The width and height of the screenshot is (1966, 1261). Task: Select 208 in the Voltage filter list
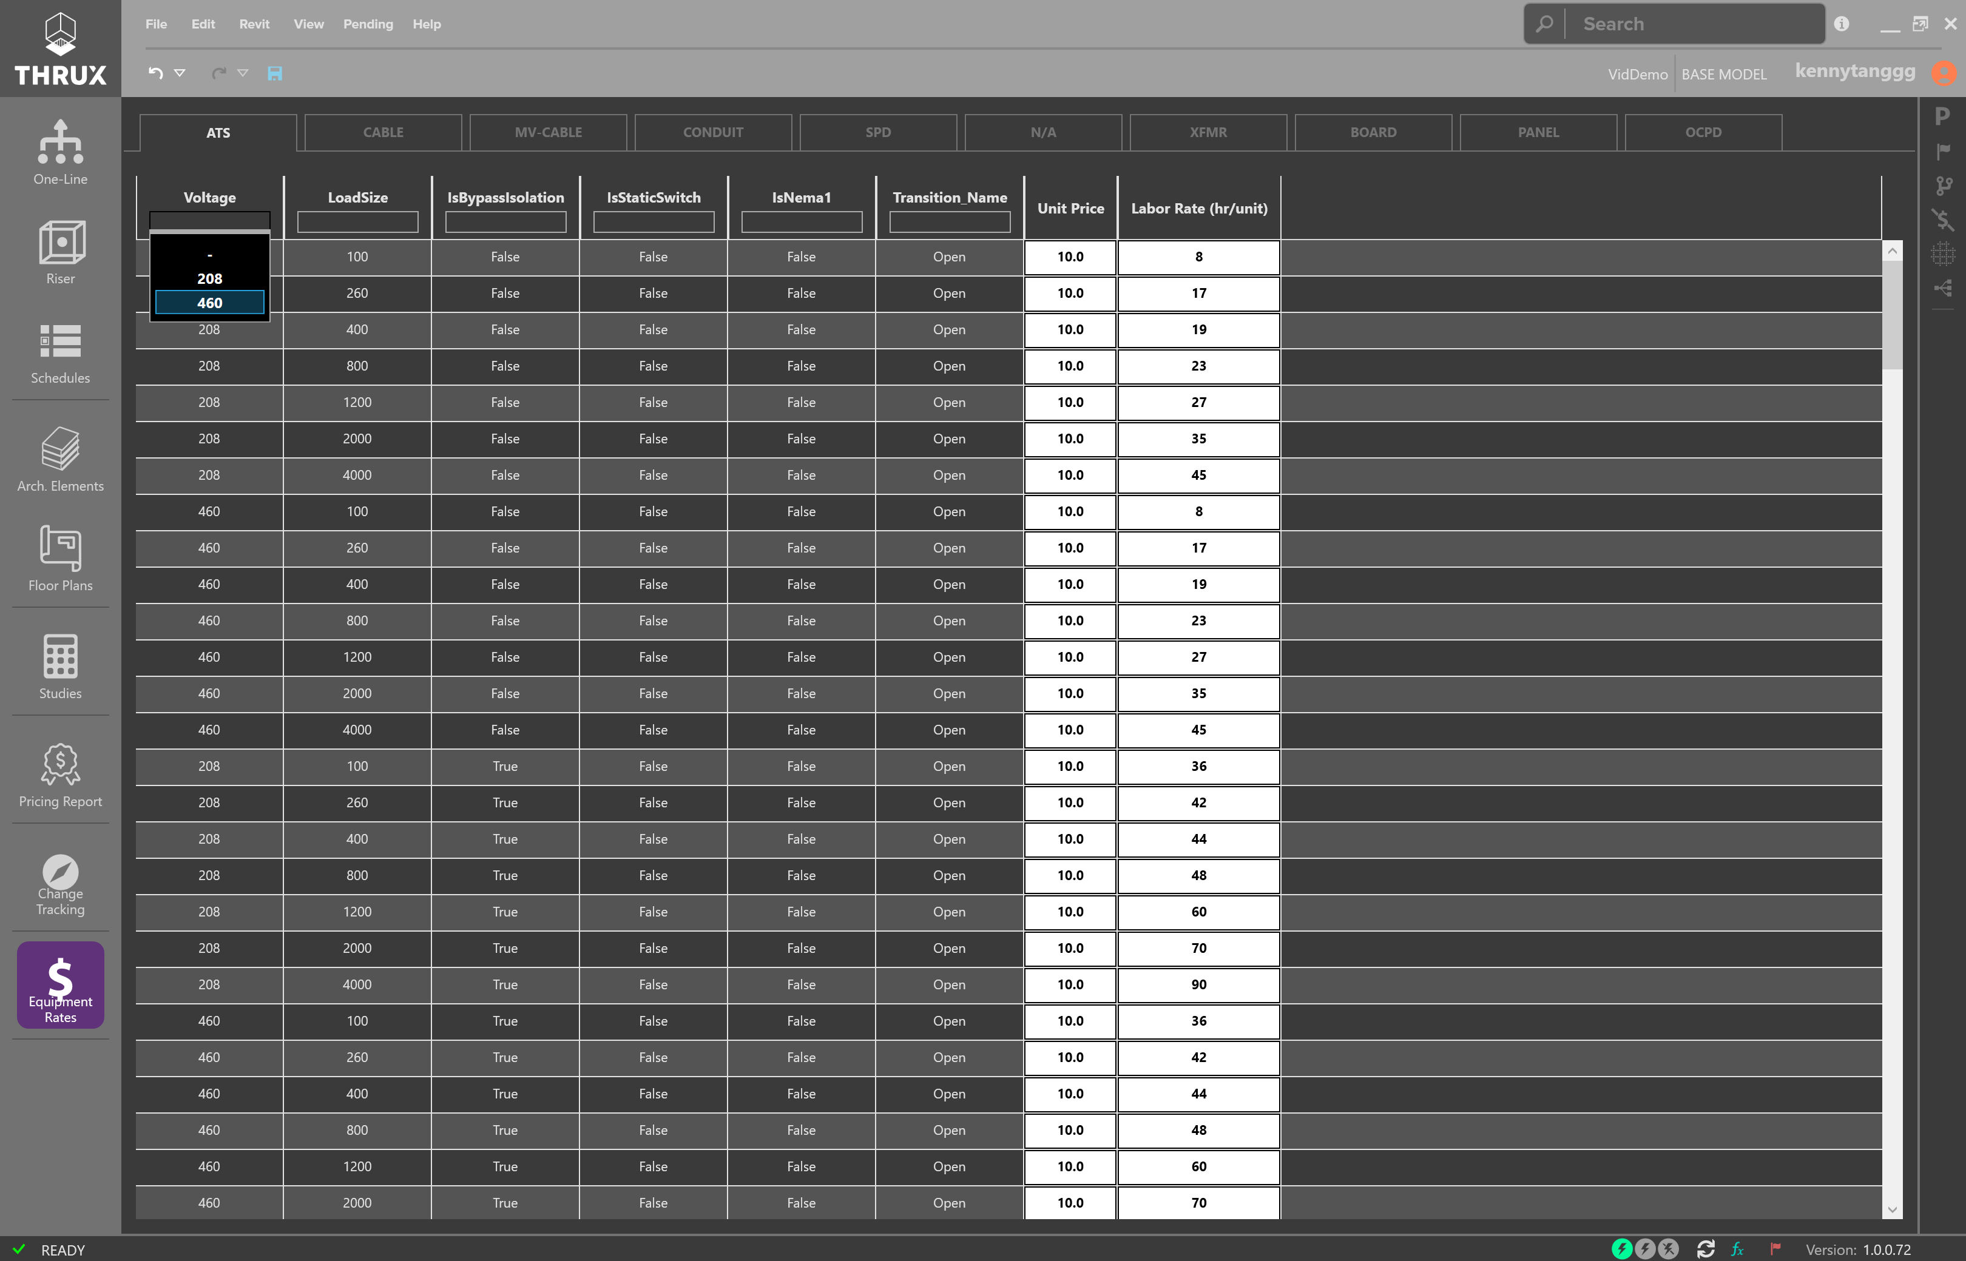pos(210,278)
